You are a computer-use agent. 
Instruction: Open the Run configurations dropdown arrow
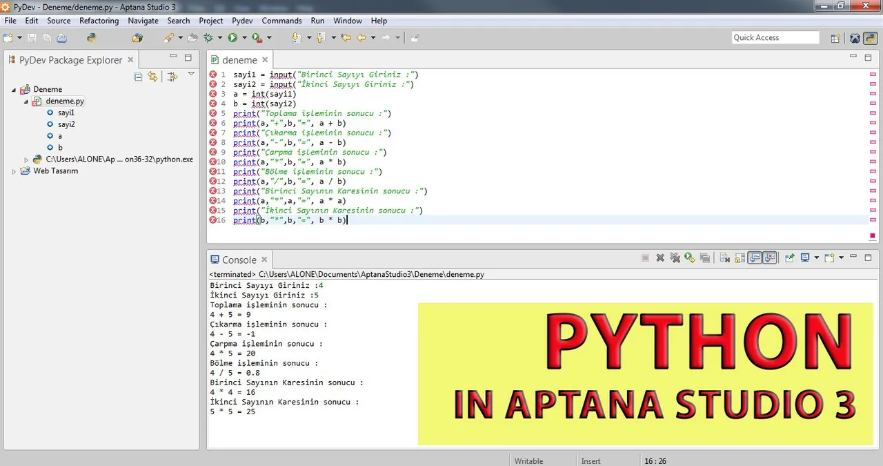(244, 38)
